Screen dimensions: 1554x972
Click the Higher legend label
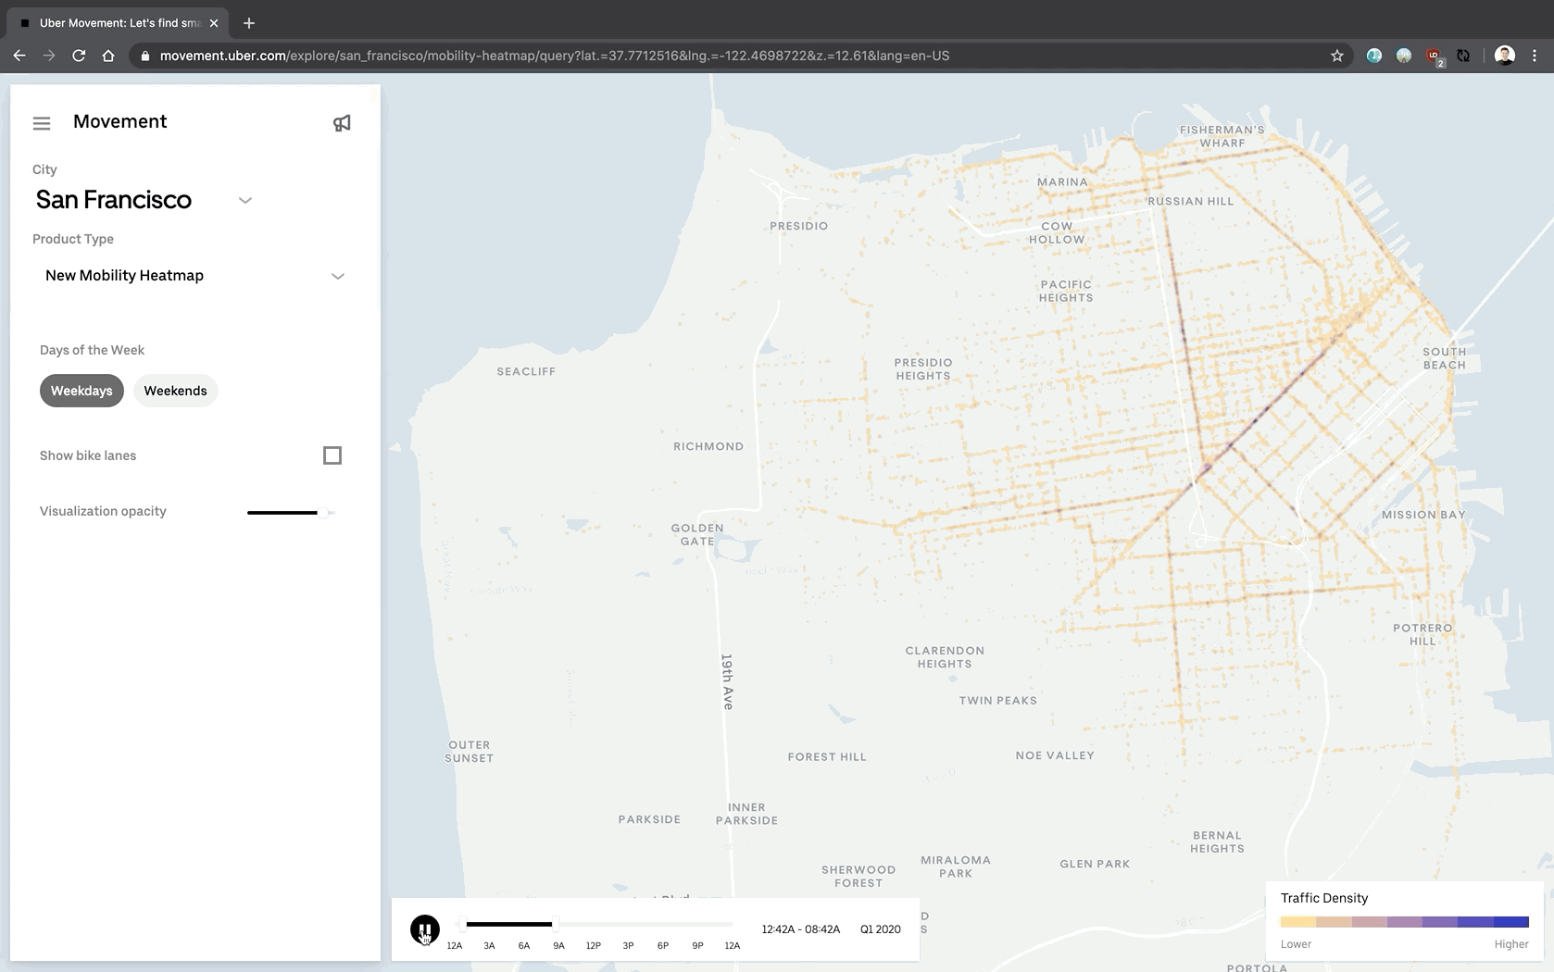coord(1511,944)
